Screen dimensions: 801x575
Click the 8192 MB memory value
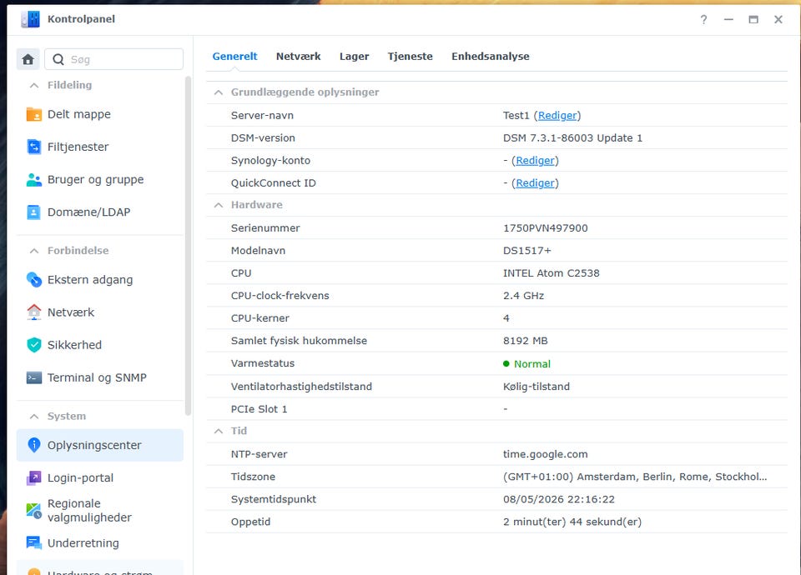click(x=525, y=340)
